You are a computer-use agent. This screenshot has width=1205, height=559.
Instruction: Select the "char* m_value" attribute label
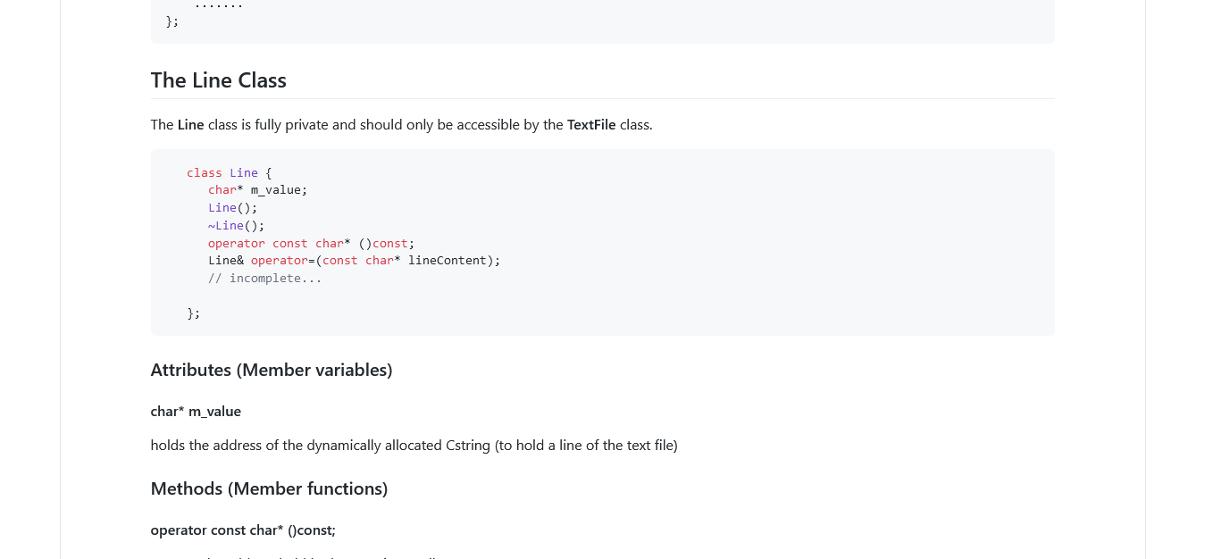click(196, 411)
